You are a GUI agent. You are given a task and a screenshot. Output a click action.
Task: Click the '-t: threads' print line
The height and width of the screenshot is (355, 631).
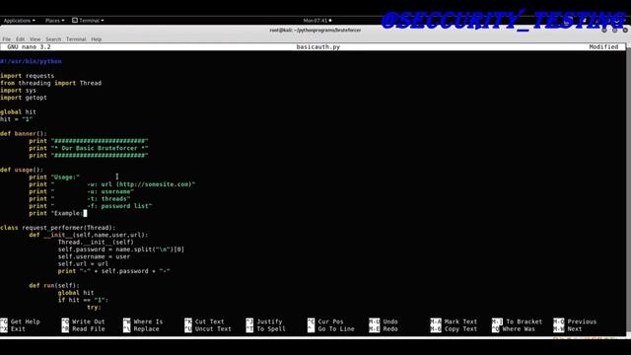[x=80, y=199]
